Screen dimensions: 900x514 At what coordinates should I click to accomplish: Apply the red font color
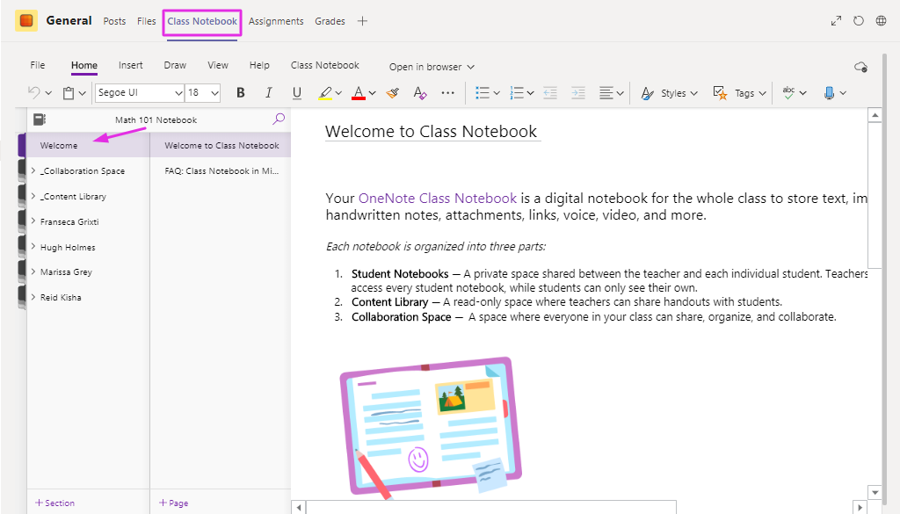tap(359, 93)
